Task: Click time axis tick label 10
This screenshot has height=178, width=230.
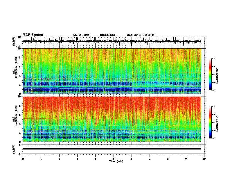Action: (x=204, y=159)
